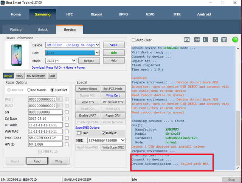Image resolution: width=242 pixels, height=183 pixels.
Task: Open the Xiaomi tab
Action: 96,14
